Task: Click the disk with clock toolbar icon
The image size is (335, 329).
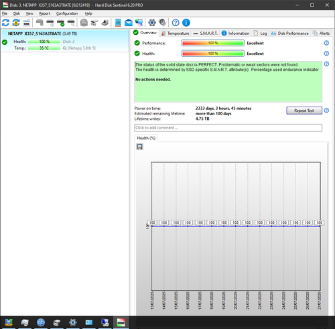Action: 50,23
